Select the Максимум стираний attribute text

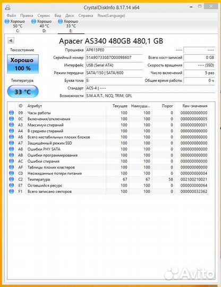tap(46, 125)
